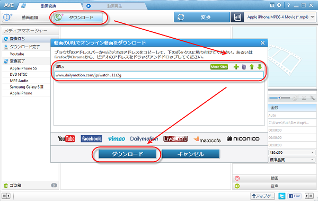Move URL up with green up arrow
This screenshot has height=201, width=318.
point(252,67)
